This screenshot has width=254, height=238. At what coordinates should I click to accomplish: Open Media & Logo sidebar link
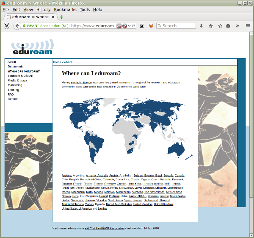click(17, 80)
